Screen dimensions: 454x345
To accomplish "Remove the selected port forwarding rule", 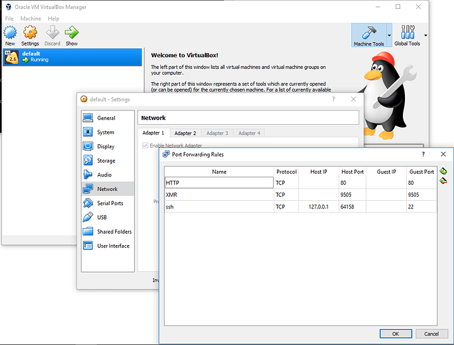I will pos(443,181).
